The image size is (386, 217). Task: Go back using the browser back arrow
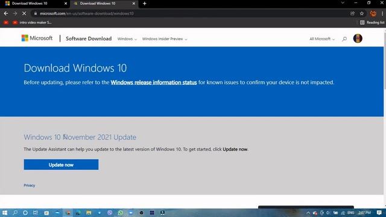point(6,13)
